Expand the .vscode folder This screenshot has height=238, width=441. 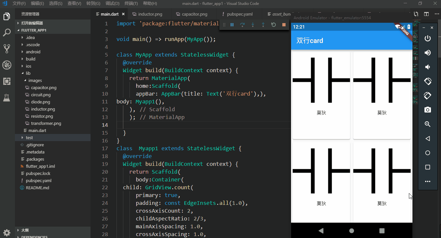pyautogui.click(x=53, y=45)
